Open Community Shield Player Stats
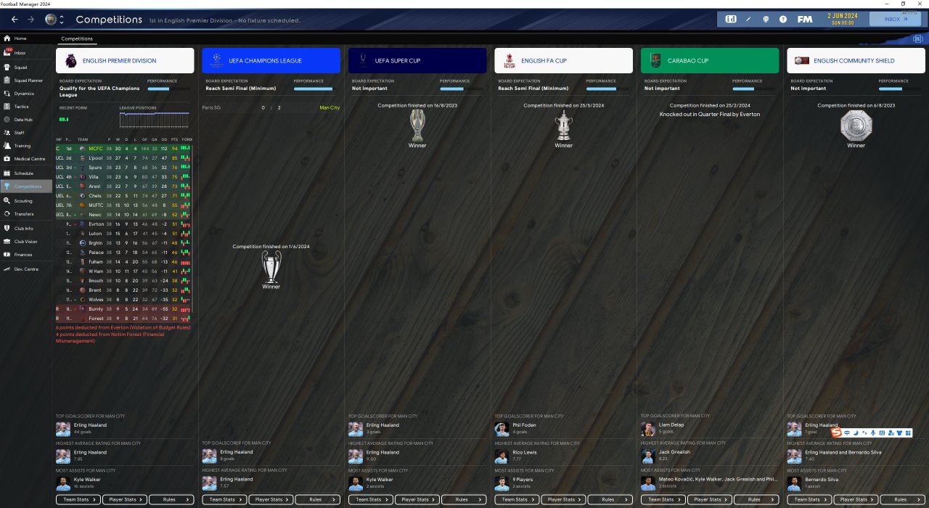The image size is (929, 508). (x=856, y=499)
